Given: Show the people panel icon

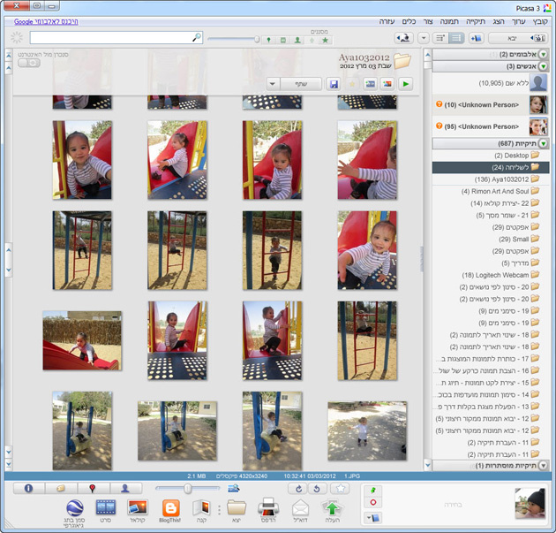Looking at the screenshot, I should [x=125, y=489].
